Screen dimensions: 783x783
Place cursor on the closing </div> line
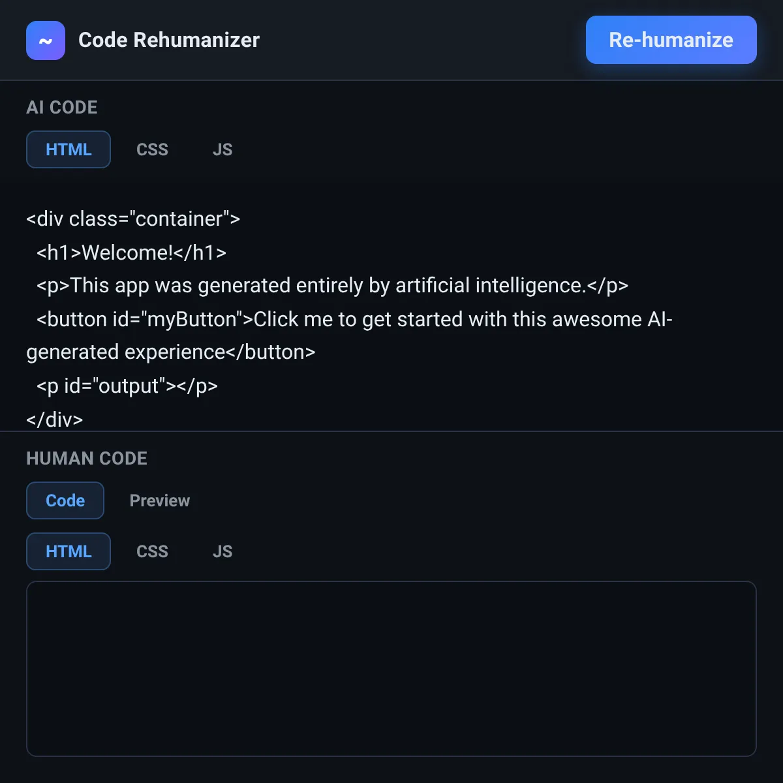coord(55,419)
